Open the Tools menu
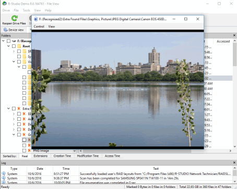The height and width of the screenshot is (189, 237). pos(26,10)
